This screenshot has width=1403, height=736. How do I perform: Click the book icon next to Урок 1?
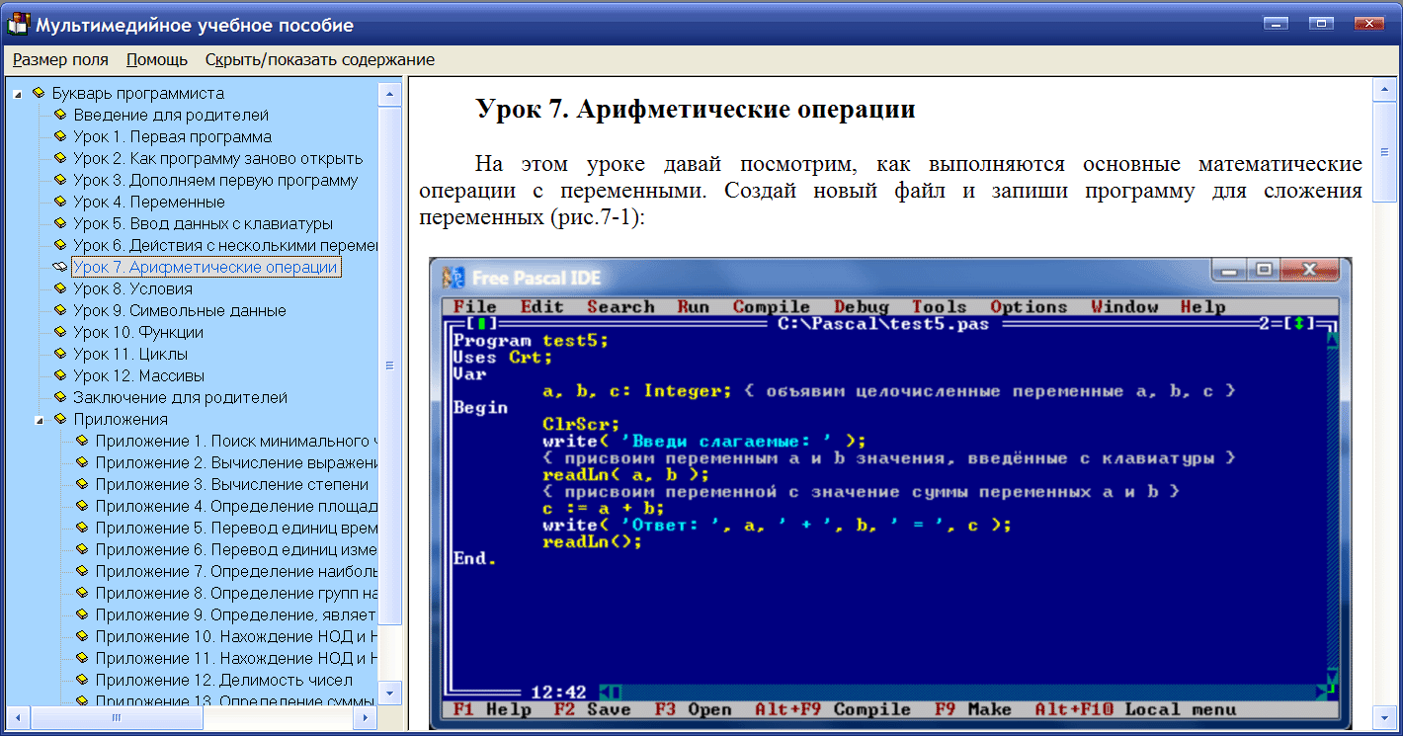point(59,136)
